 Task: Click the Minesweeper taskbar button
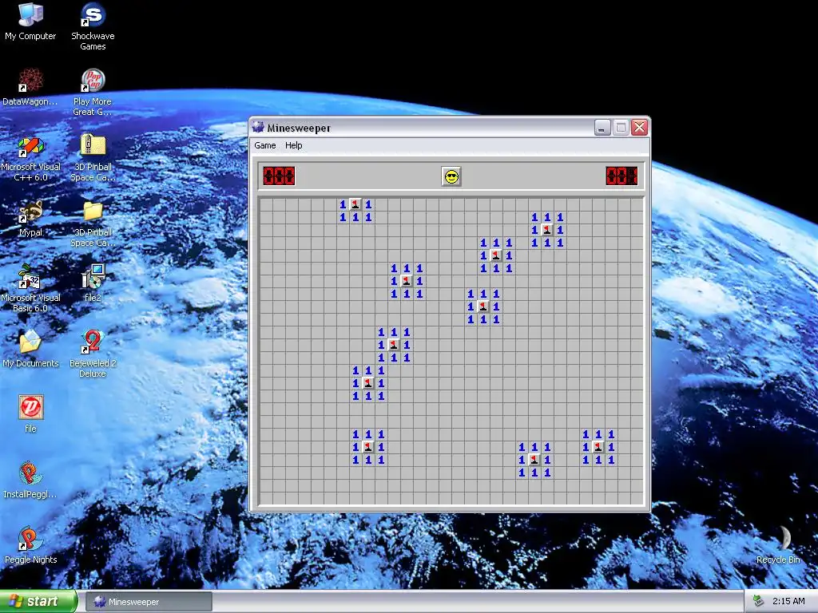[x=149, y=602]
